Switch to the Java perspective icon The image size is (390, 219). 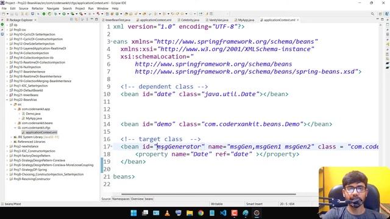387,14
